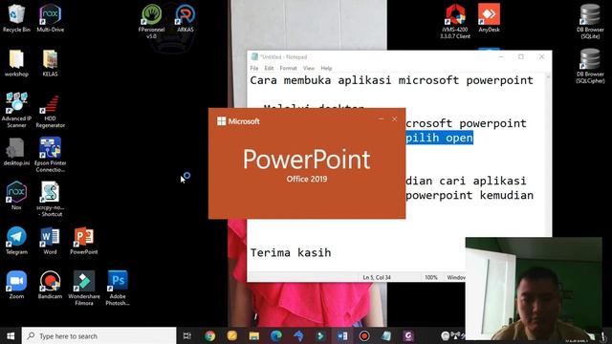Viewport: 612px width, 344px height.
Task: Click the 'Terima kasih' text in Notepad
Action: point(291,252)
